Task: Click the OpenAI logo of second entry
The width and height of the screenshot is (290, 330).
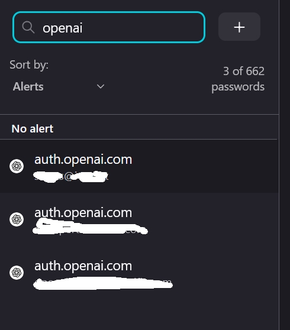Action: (x=17, y=219)
